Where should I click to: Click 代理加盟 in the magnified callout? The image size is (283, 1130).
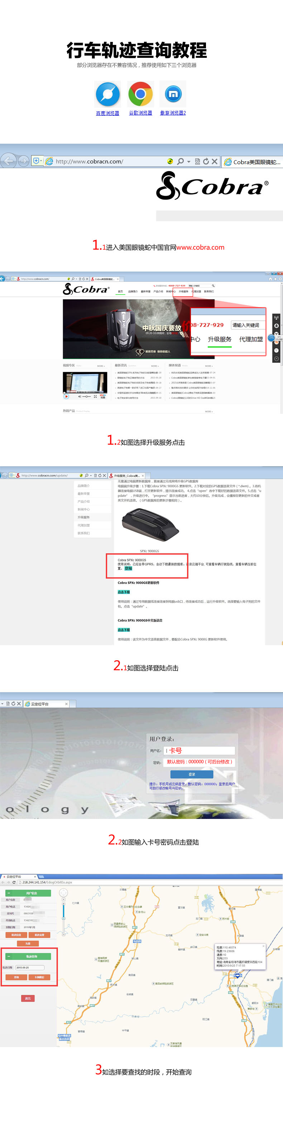click(x=251, y=339)
